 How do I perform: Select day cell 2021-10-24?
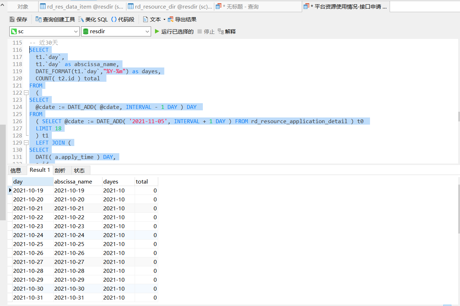33,235
